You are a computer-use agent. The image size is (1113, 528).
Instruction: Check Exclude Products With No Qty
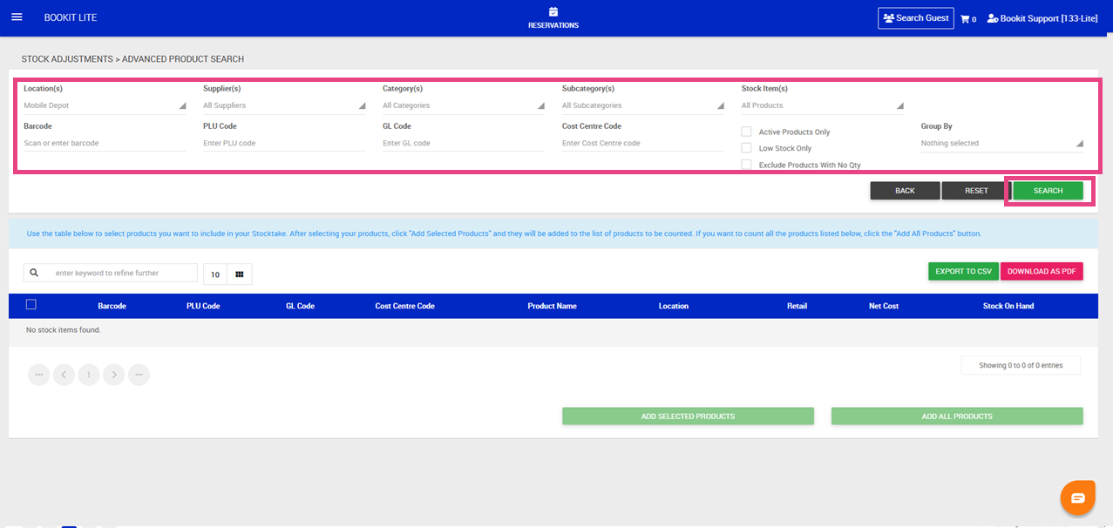tap(746, 164)
